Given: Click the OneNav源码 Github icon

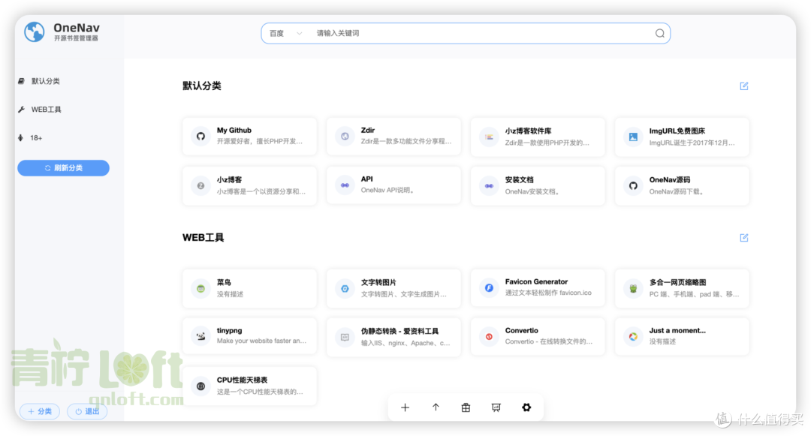Looking at the screenshot, I should 633,185.
